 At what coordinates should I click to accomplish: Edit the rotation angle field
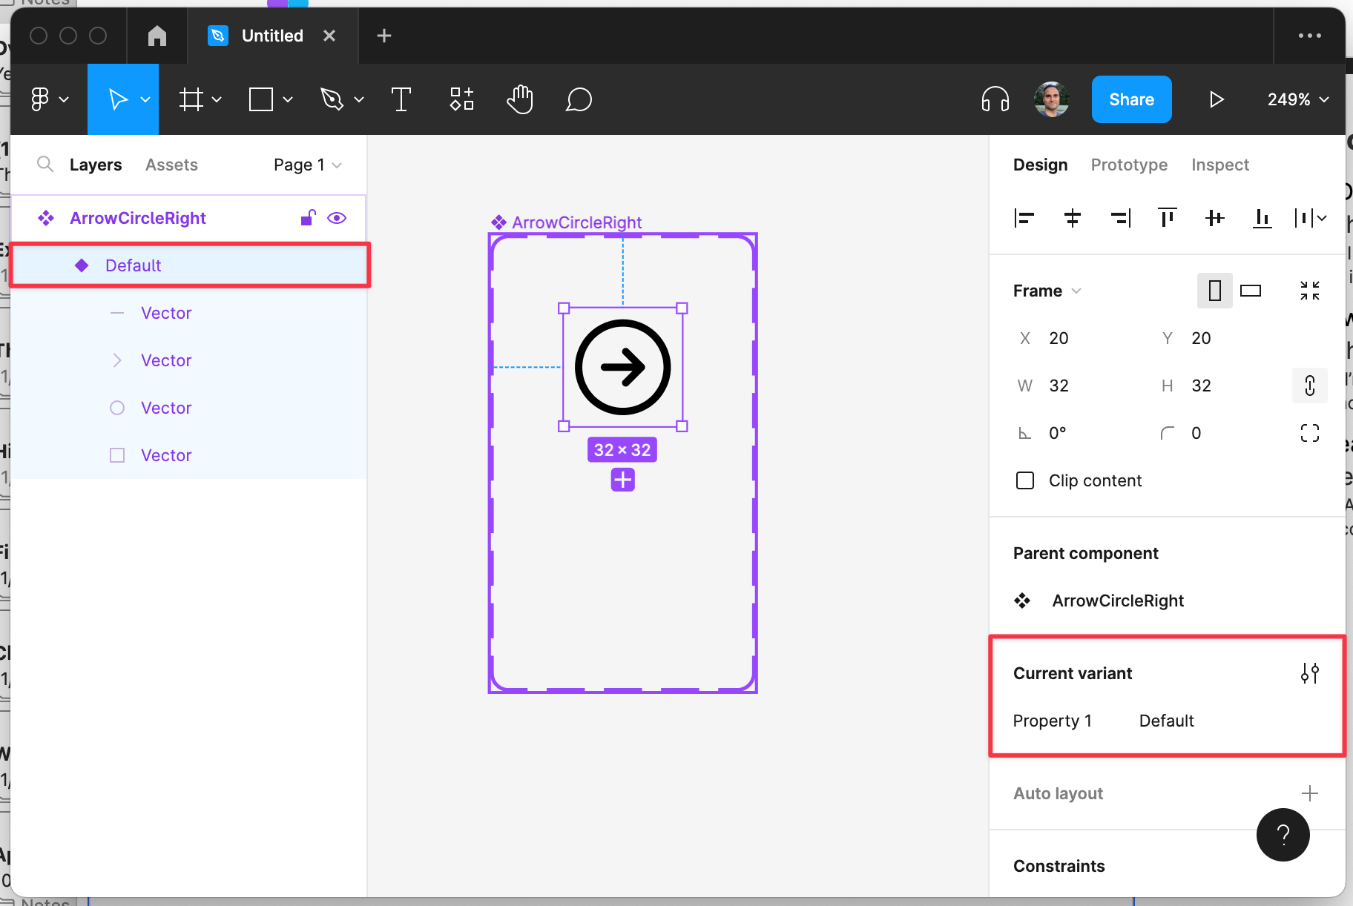[1079, 433]
